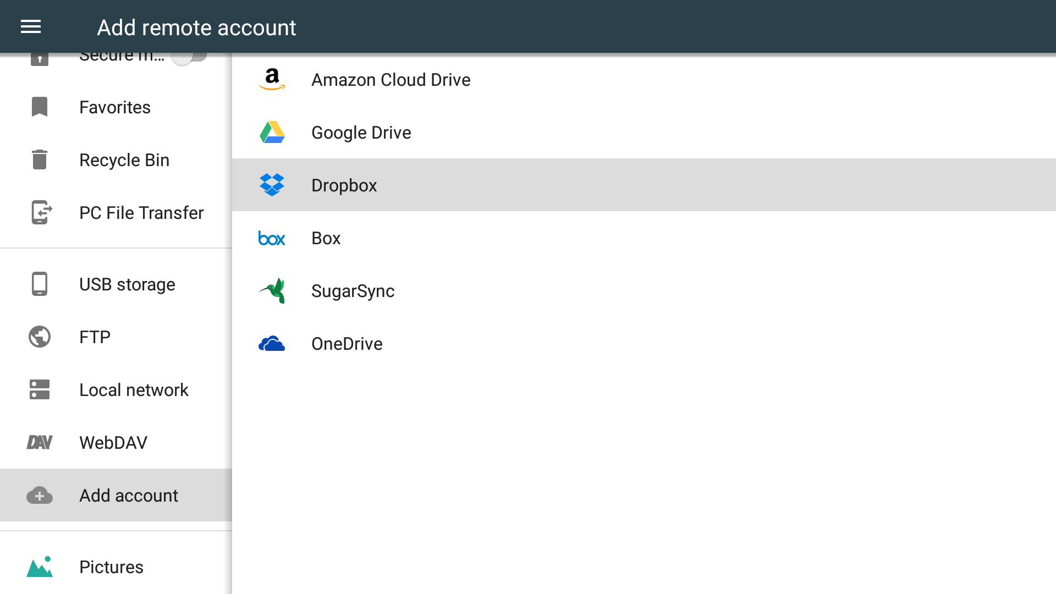The width and height of the screenshot is (1056, 594).
Task: Click the Box service icon
Action: [x=272, y=238]
